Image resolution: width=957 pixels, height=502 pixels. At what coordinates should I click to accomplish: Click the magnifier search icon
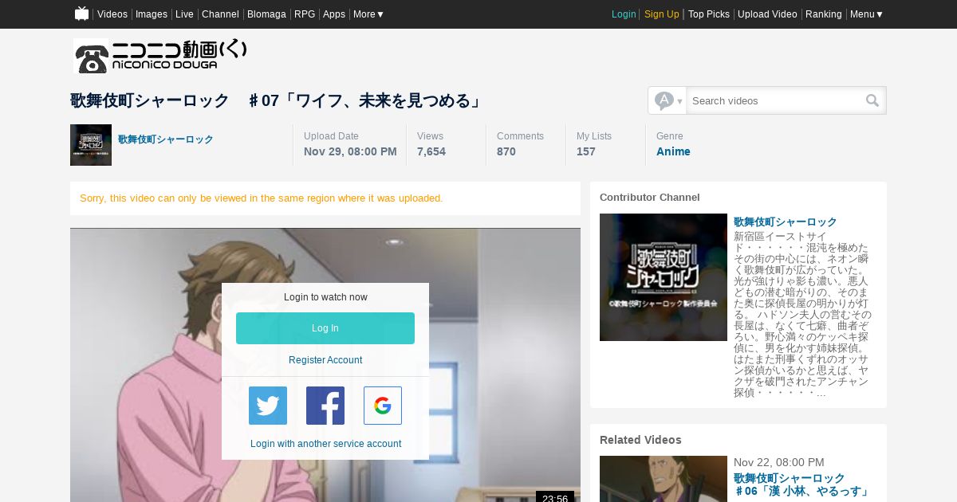tap(872, 100)
